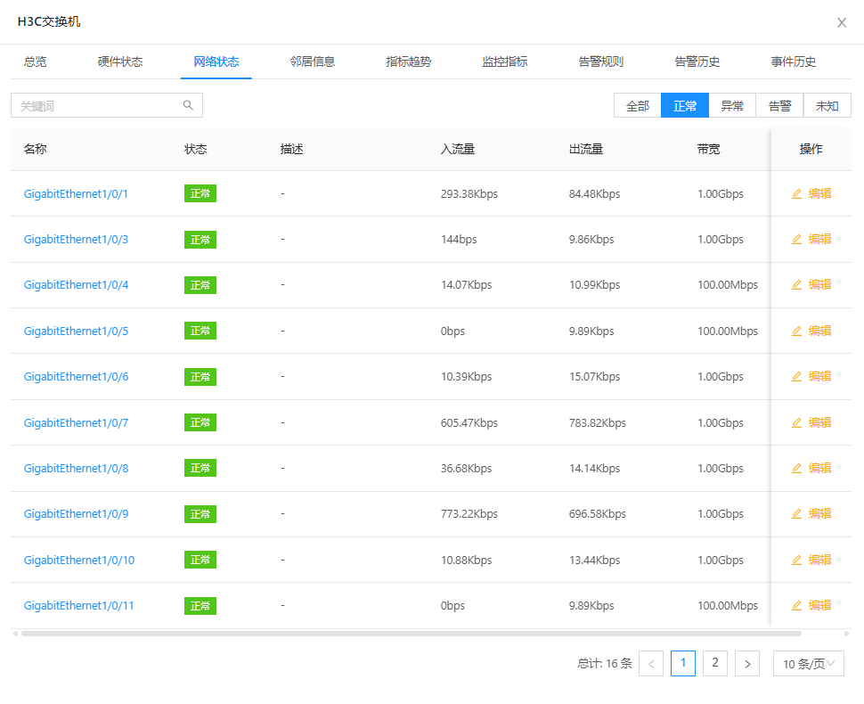864x704 pixels.
Task: Click edit pencil icon for GigabitEthernet1/0/11
Action: (797, 606)
